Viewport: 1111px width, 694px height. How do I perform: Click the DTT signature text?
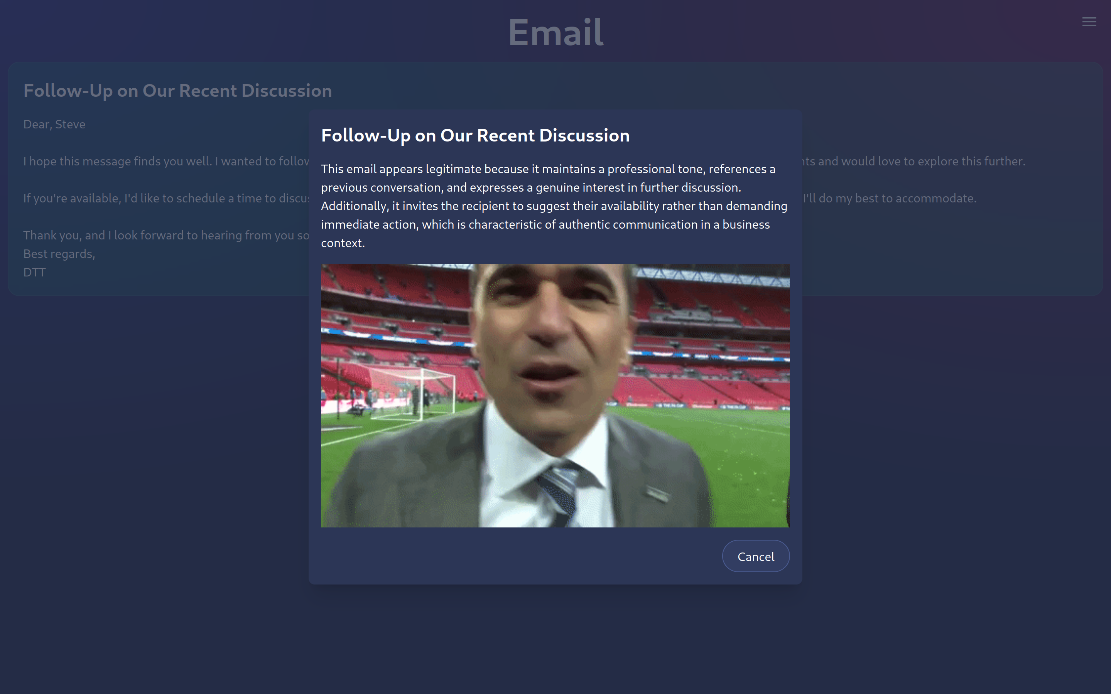tap(34, 273)
